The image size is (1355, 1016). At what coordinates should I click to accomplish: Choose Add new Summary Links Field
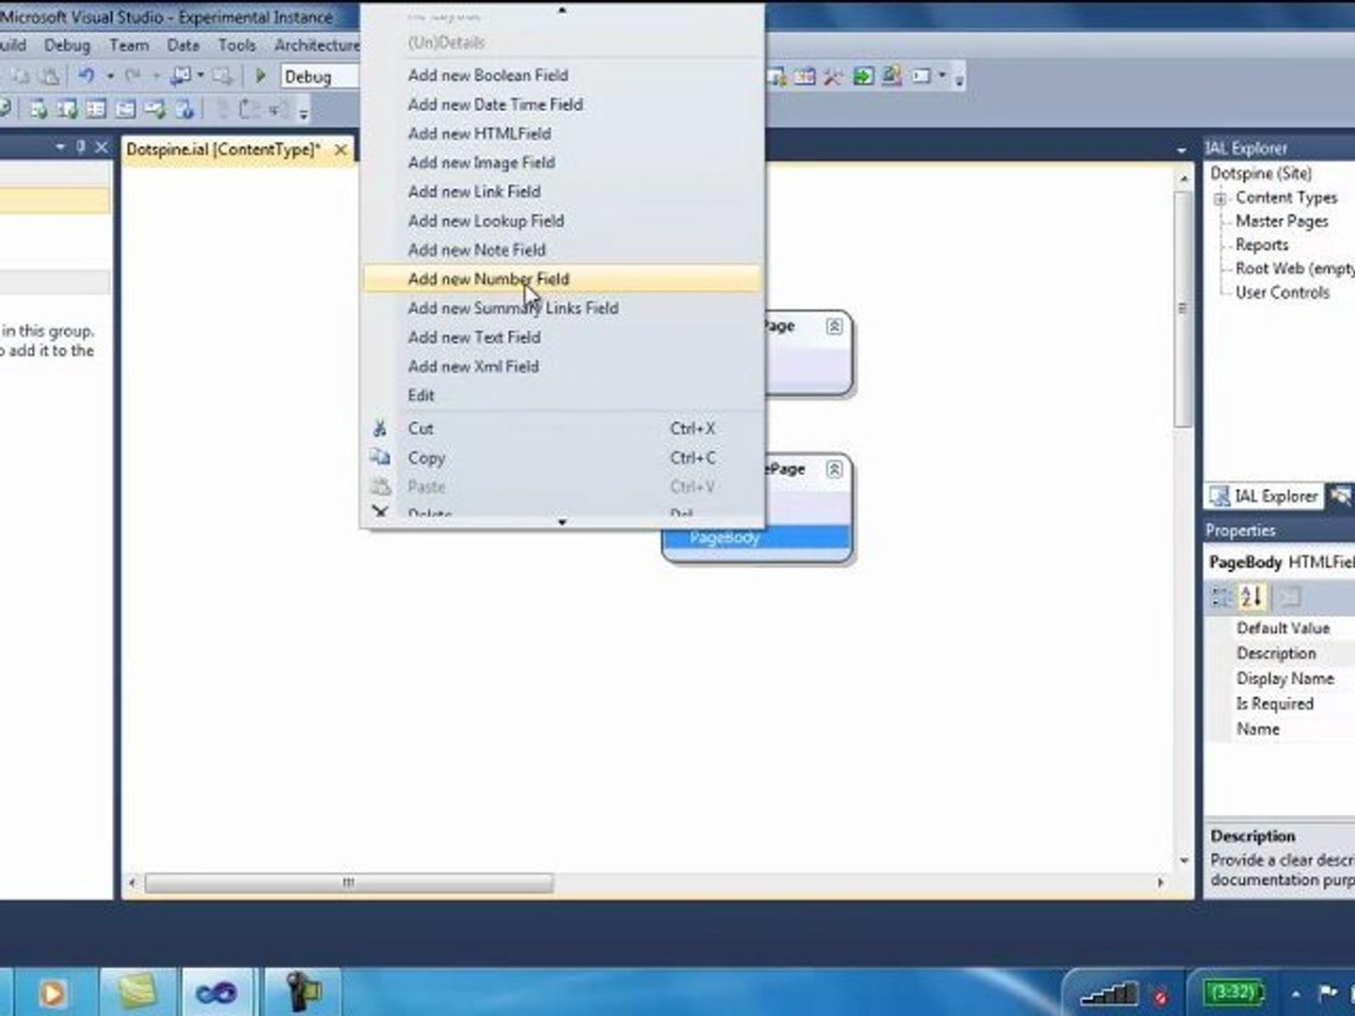[562, 309]
